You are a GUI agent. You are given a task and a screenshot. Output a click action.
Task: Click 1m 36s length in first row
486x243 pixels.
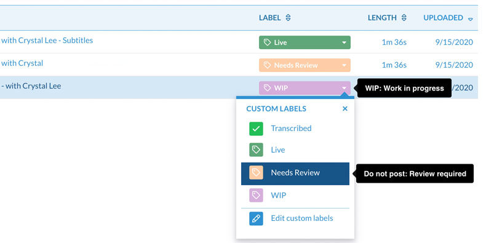pos(394,42)
